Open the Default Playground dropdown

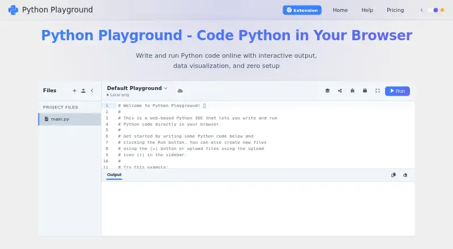tap(137, 88)
